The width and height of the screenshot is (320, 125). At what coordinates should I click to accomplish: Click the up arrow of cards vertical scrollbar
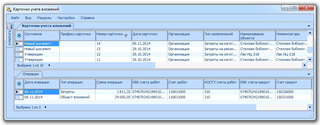click(310, 33)
